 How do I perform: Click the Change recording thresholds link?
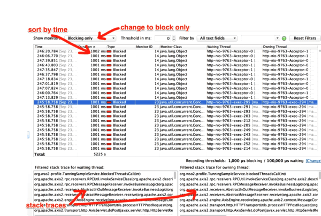(x=313, y=161)
